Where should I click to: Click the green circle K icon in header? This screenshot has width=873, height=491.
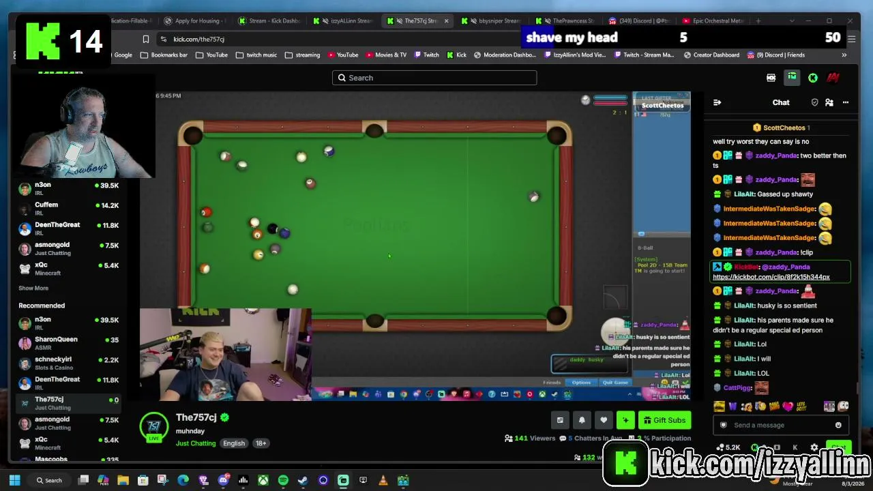[813, 78]
